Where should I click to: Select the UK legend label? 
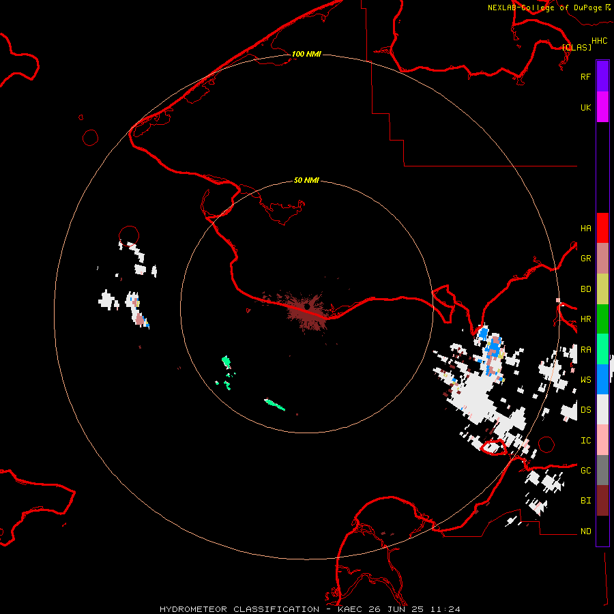585,107
